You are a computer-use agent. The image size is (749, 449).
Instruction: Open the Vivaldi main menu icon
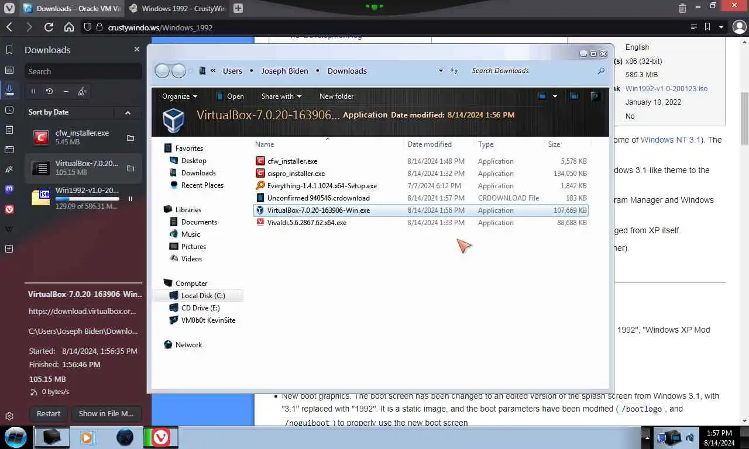9,8
